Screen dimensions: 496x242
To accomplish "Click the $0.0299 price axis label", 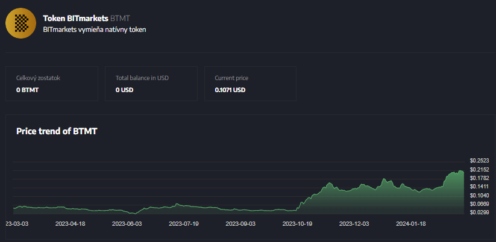I will [480, 213].
